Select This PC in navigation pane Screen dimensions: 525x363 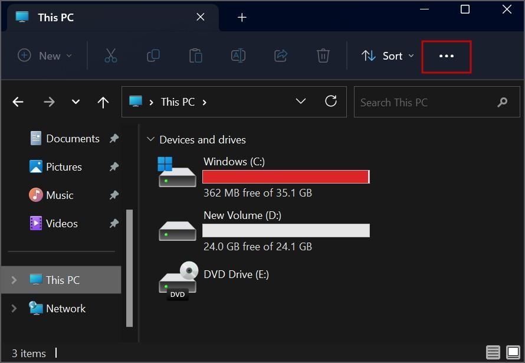click(x=61, y=280)
